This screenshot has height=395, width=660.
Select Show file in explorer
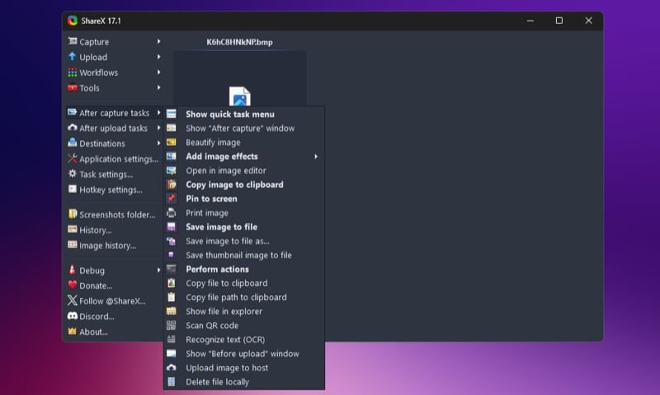tap(243, 311)
